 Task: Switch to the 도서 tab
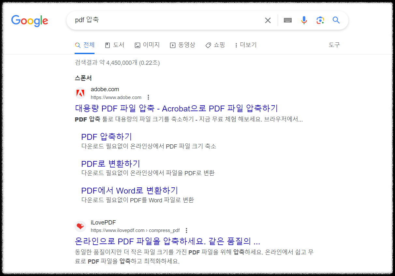[115, 45]
